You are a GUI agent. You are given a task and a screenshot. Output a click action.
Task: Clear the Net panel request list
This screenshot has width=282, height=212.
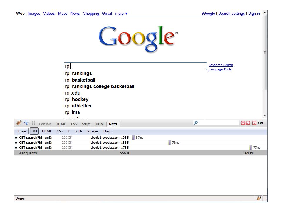coord(22,131)
